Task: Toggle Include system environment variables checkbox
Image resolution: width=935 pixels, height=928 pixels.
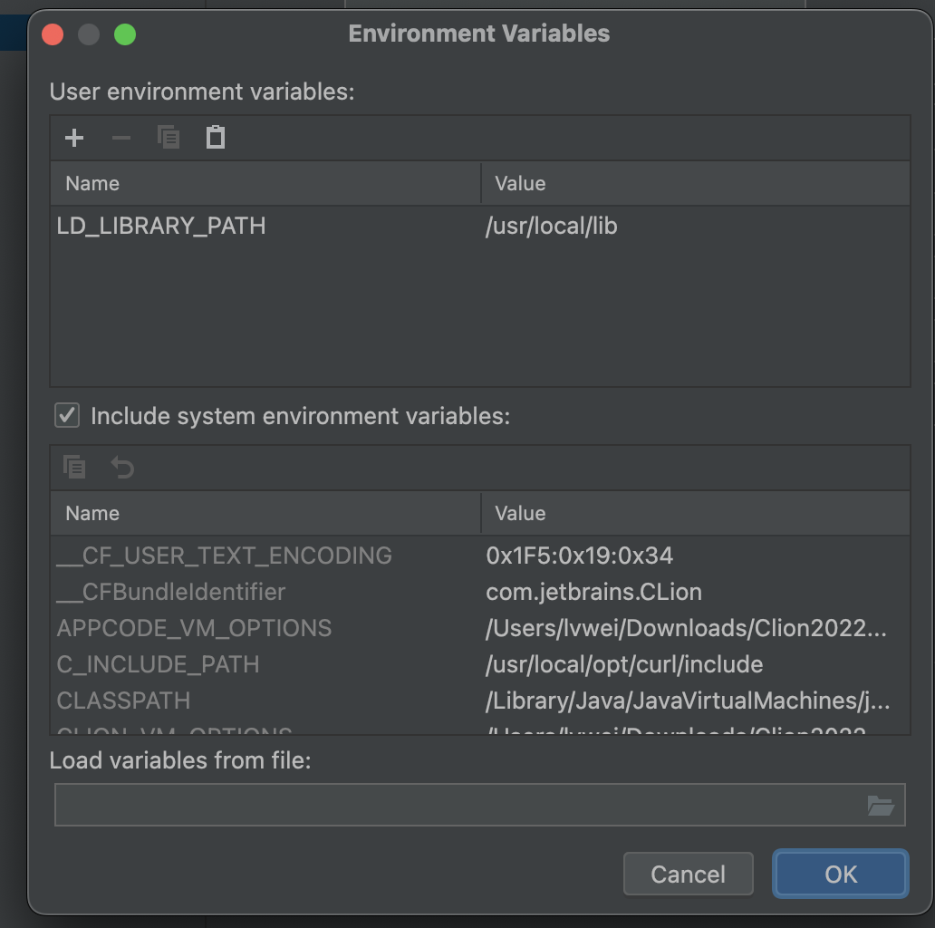Action: pos(67,415)
